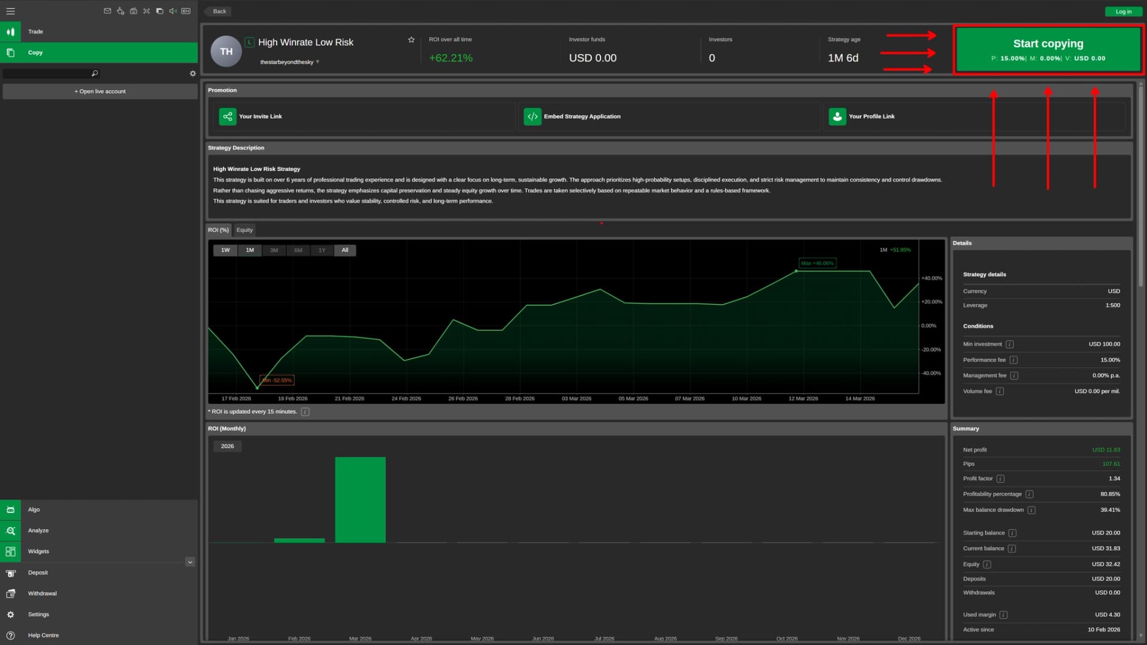Open the strategy list settings gear

[x=192, y=73]
